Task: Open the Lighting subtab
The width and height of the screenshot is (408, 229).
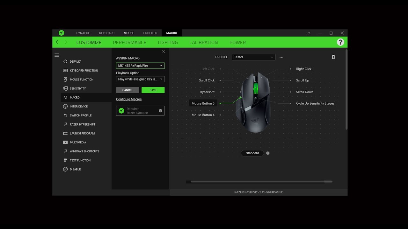Action: tap(168, 42)
